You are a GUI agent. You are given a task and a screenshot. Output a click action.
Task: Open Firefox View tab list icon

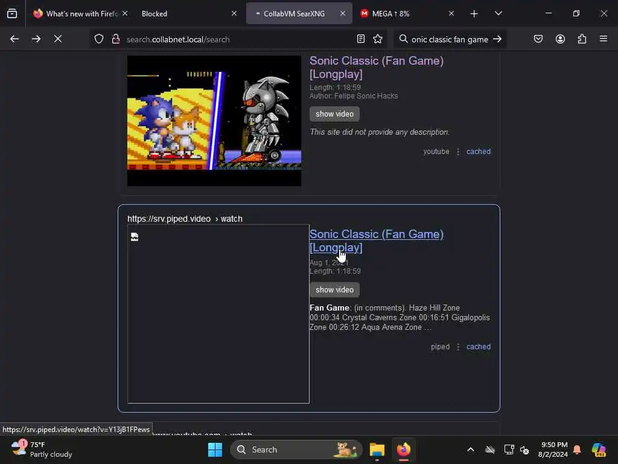click(x=12, y=13)
